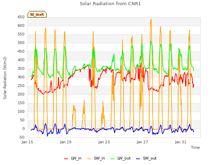
Task: Click the Jan 15 x-axis tick label
Action: 27,142
